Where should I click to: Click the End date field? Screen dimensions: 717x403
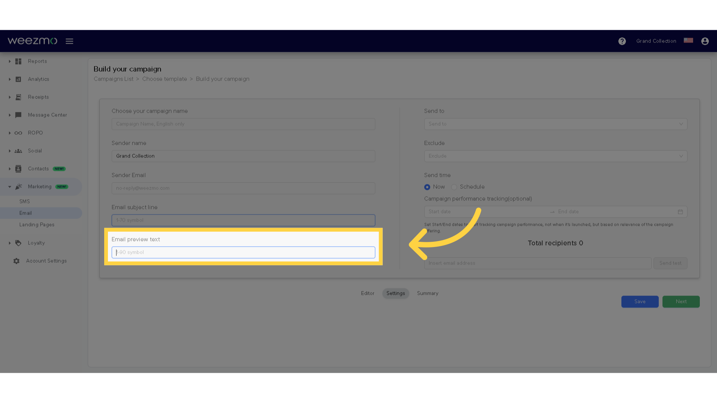(616, 212)
